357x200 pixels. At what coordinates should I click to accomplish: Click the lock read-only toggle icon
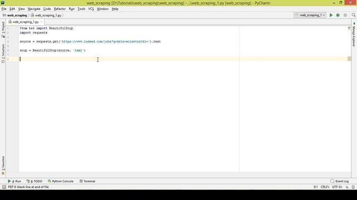pyautogui.click(x=347, y=187)
